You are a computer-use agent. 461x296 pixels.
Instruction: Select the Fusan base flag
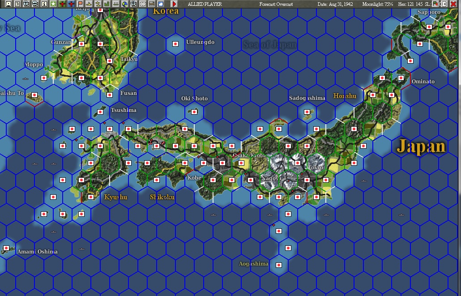coord(110,95)
